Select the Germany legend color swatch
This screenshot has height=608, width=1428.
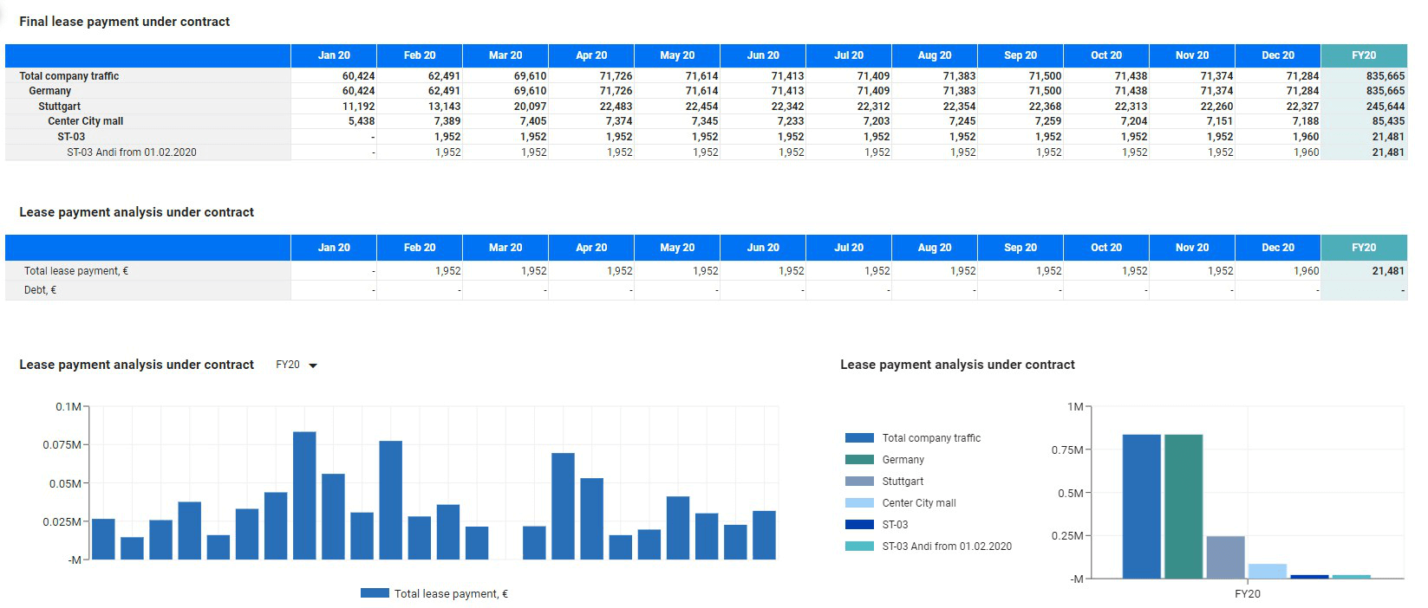tap(859, 460)
